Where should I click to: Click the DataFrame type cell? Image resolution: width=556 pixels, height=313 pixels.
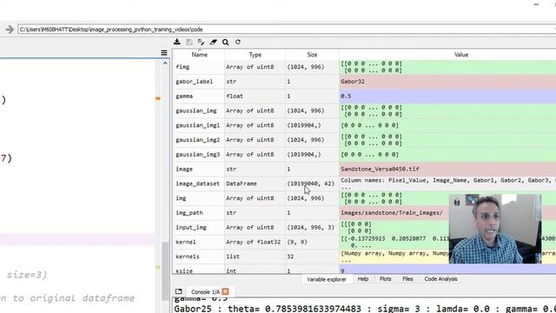[x=255, y=183]
